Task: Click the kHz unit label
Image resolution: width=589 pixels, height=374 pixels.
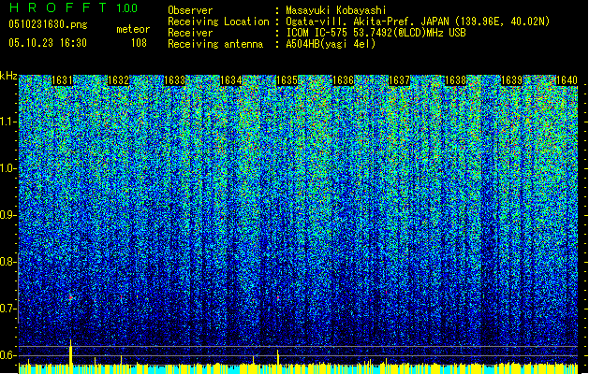Action: [8, 76]
